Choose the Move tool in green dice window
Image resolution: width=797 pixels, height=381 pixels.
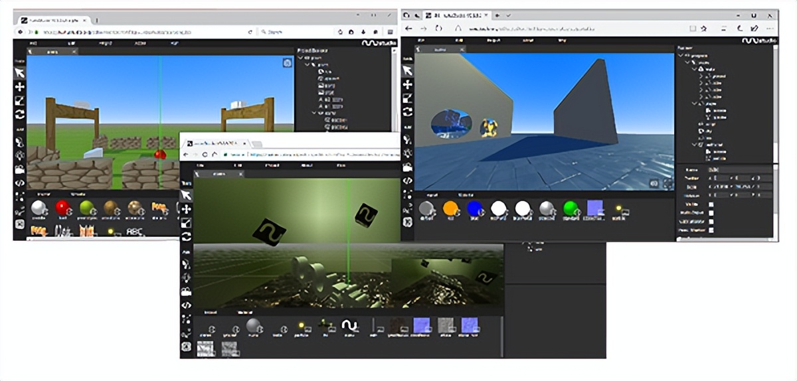[187, 209]
